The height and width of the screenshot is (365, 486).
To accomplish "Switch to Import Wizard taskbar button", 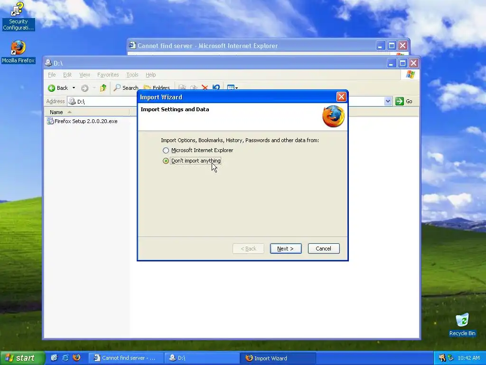I will tap(278, 358).
